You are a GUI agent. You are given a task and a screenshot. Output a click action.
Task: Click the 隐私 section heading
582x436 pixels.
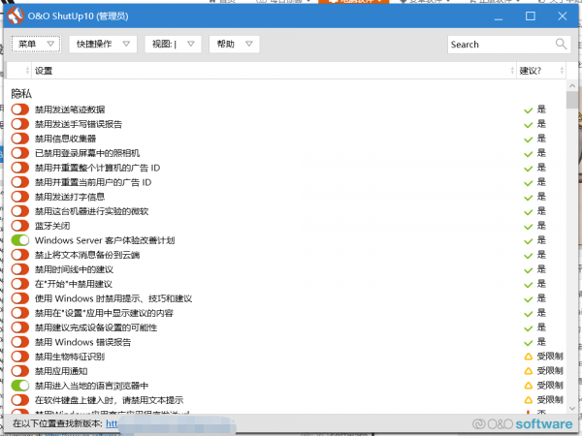[21, 93]
